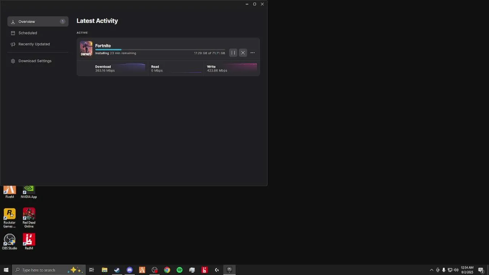Open the three-dot options menu for Fortnite
This screenshot has height=275, width=489.
pyautogui.click(x=253, y=53)
